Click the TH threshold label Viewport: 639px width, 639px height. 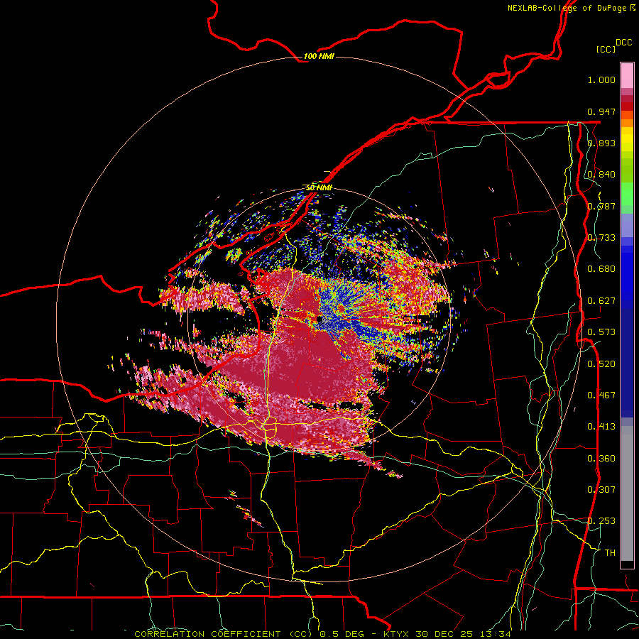click(610, 553)
